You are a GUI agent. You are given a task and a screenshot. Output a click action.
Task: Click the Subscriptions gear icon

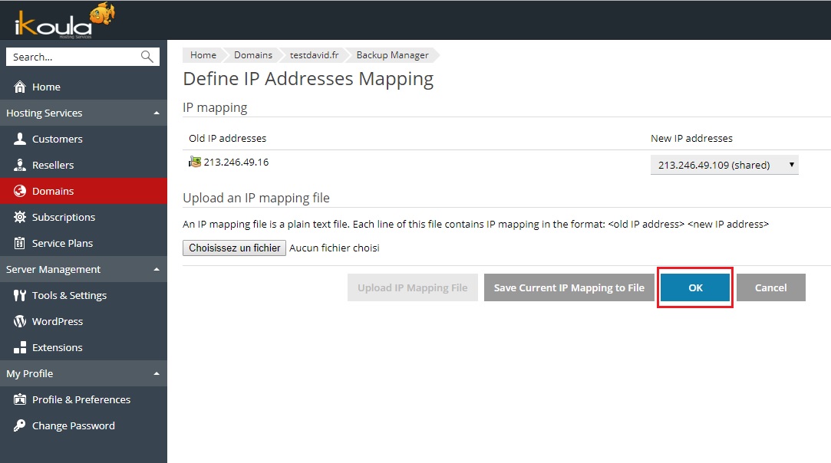pyautogui.click(x=20, y=217)
